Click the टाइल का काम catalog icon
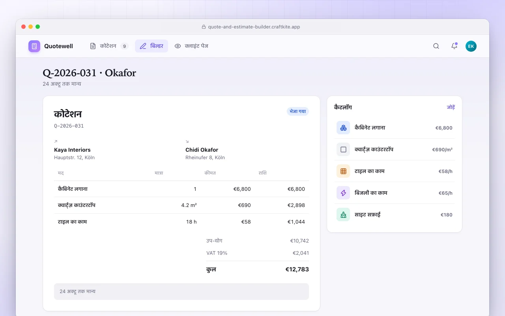The image size is (505, 316). click(x=343, y=171)
